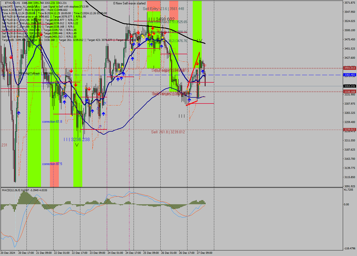Screen dimensions: 357x256
Task: Click the blue 3382.402 price tag on axis
Action: pos(349,75)
